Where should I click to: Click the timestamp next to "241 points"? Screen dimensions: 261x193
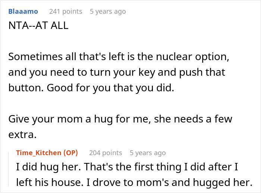point(108,12)
